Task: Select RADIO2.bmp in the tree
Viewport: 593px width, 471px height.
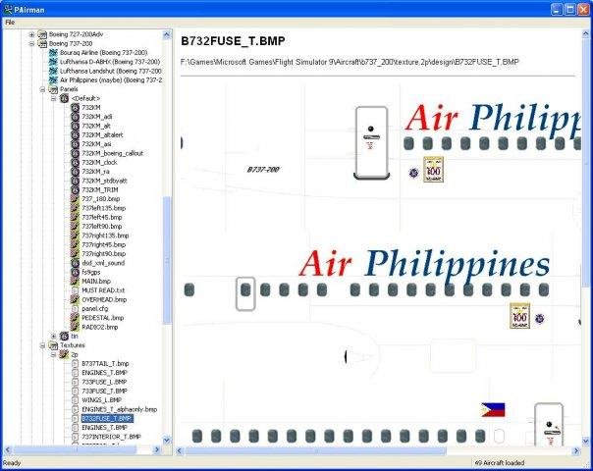Action: [x=100, y=327]
